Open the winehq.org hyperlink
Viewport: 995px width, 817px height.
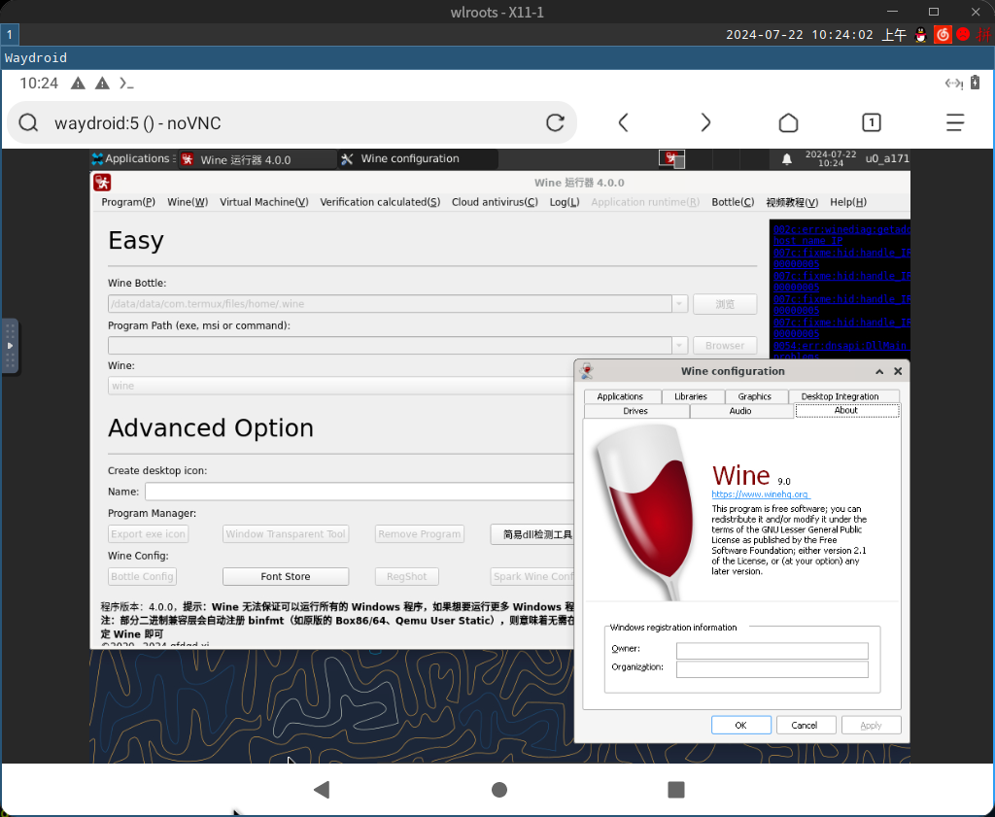coord(760,494)
